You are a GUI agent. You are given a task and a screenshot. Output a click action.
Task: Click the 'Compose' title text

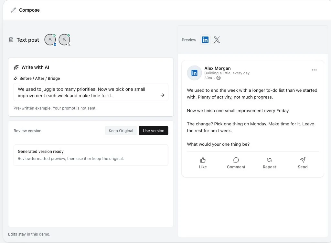tap(29, 10)
